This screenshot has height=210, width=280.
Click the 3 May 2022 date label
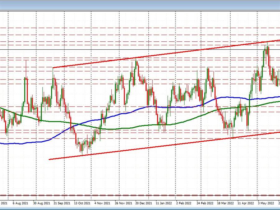(265, 203)
